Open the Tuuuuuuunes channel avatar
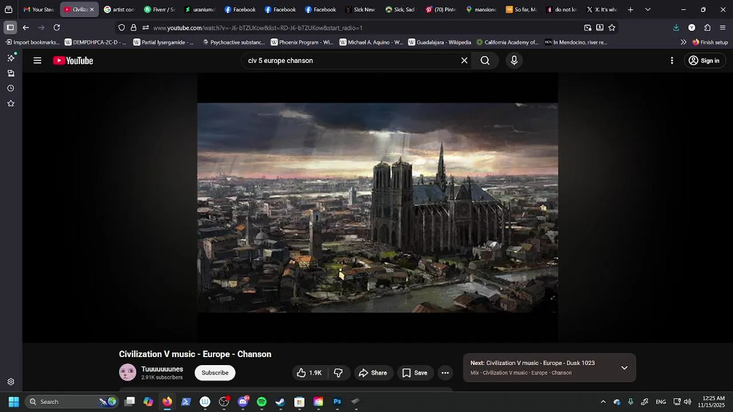This screenshot has height=412, width=733. pos(128,373)
